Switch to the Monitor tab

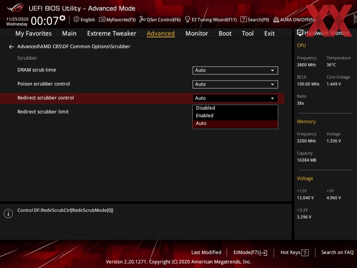(197, 33)
